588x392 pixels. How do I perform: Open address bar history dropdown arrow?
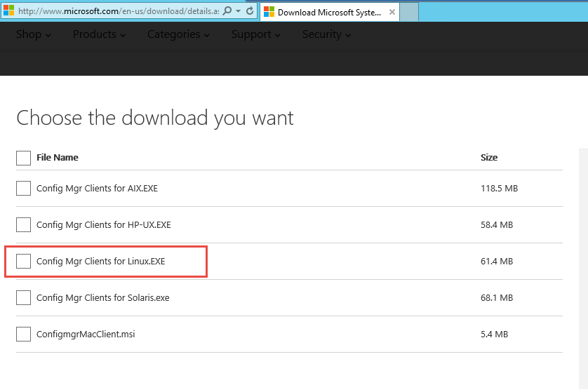point(238,11)
